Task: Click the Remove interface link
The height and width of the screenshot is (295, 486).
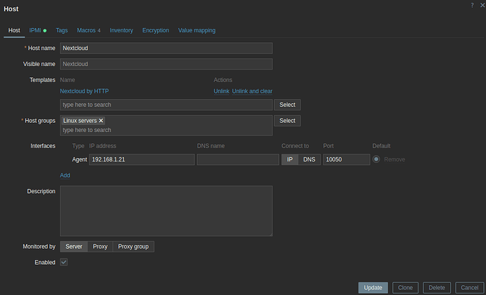Action: 394,159
